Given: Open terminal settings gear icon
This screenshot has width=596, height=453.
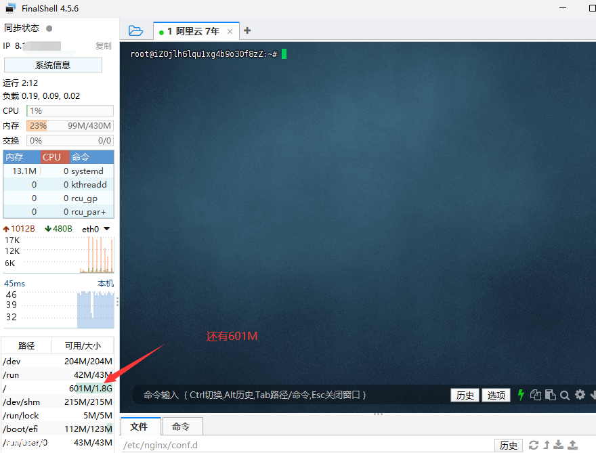Looking at the screenshot, I should [x=580, y=395].
